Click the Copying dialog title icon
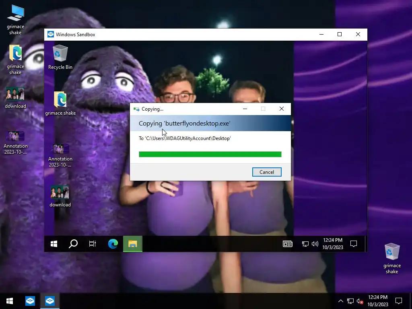Screen dimensions: 412x309 (136, 109)
